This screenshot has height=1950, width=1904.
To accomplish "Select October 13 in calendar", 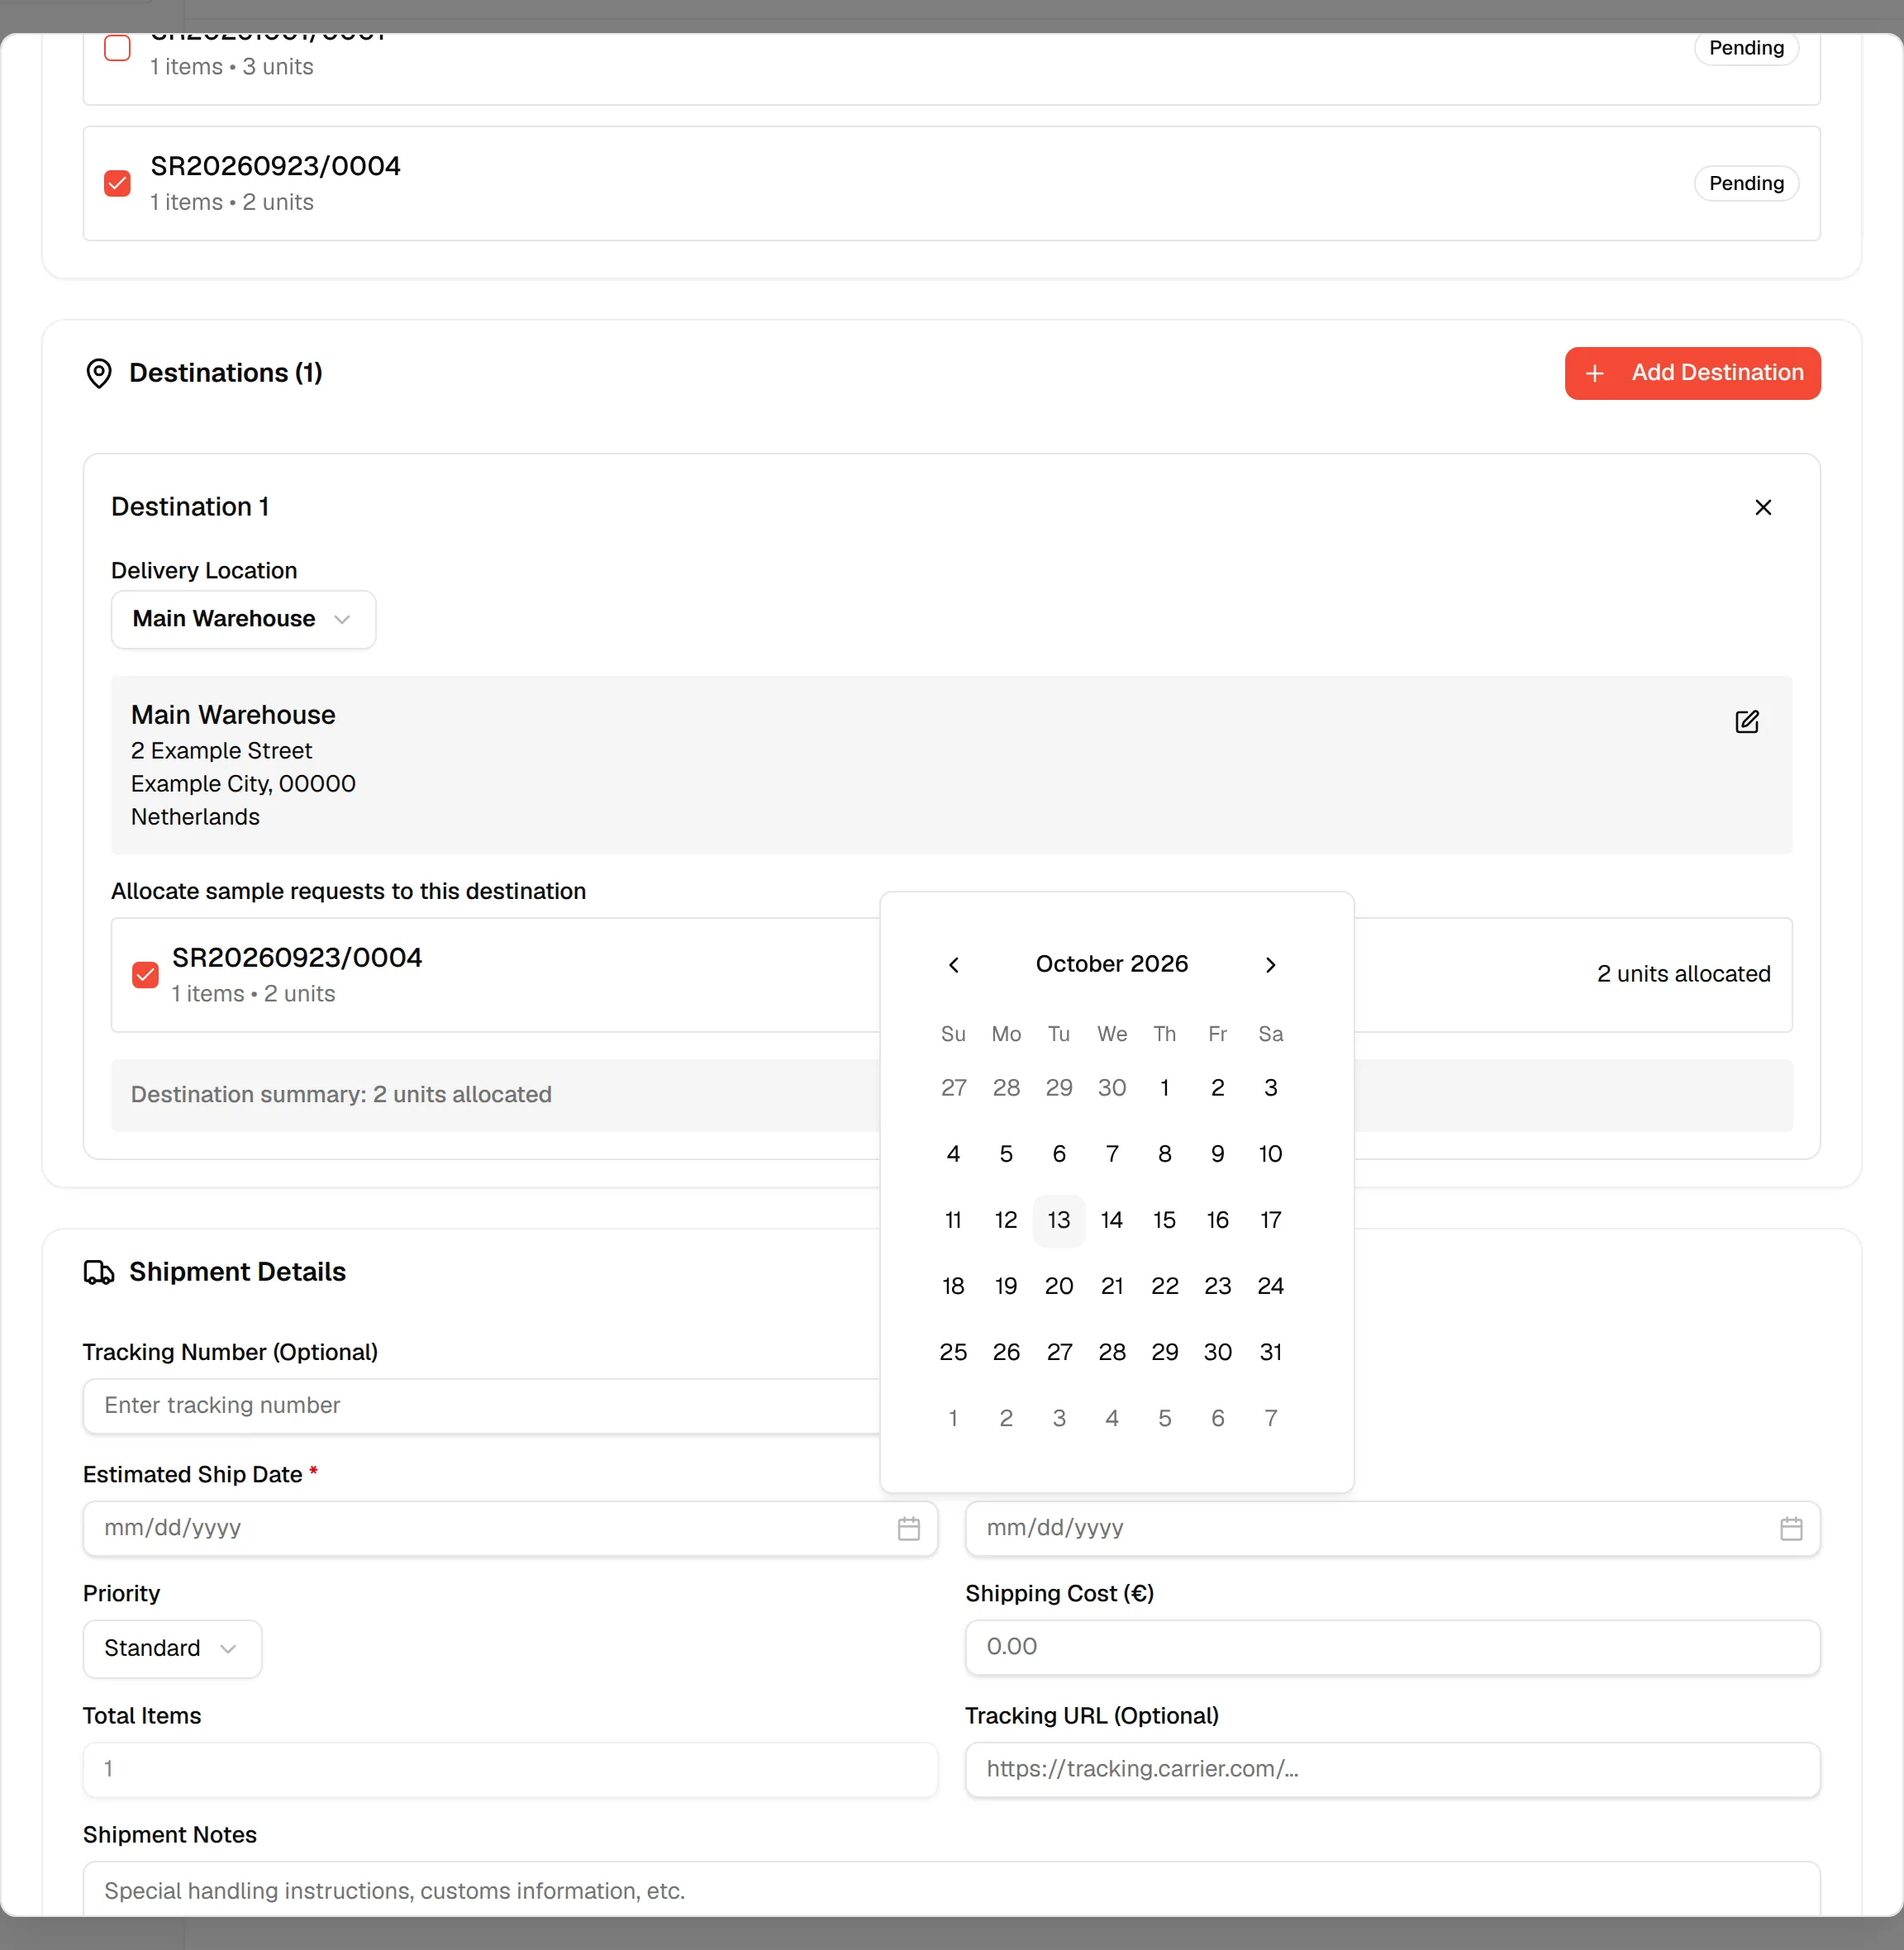I will [1058, 1220].
